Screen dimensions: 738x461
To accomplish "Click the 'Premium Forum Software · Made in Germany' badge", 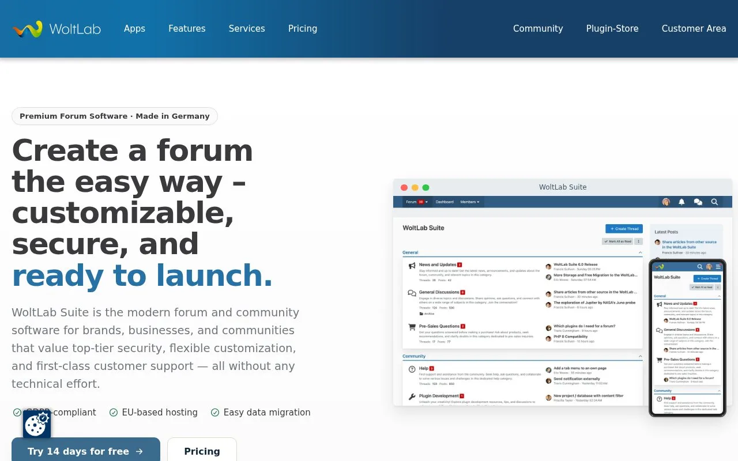I will (x=115, y=116).
